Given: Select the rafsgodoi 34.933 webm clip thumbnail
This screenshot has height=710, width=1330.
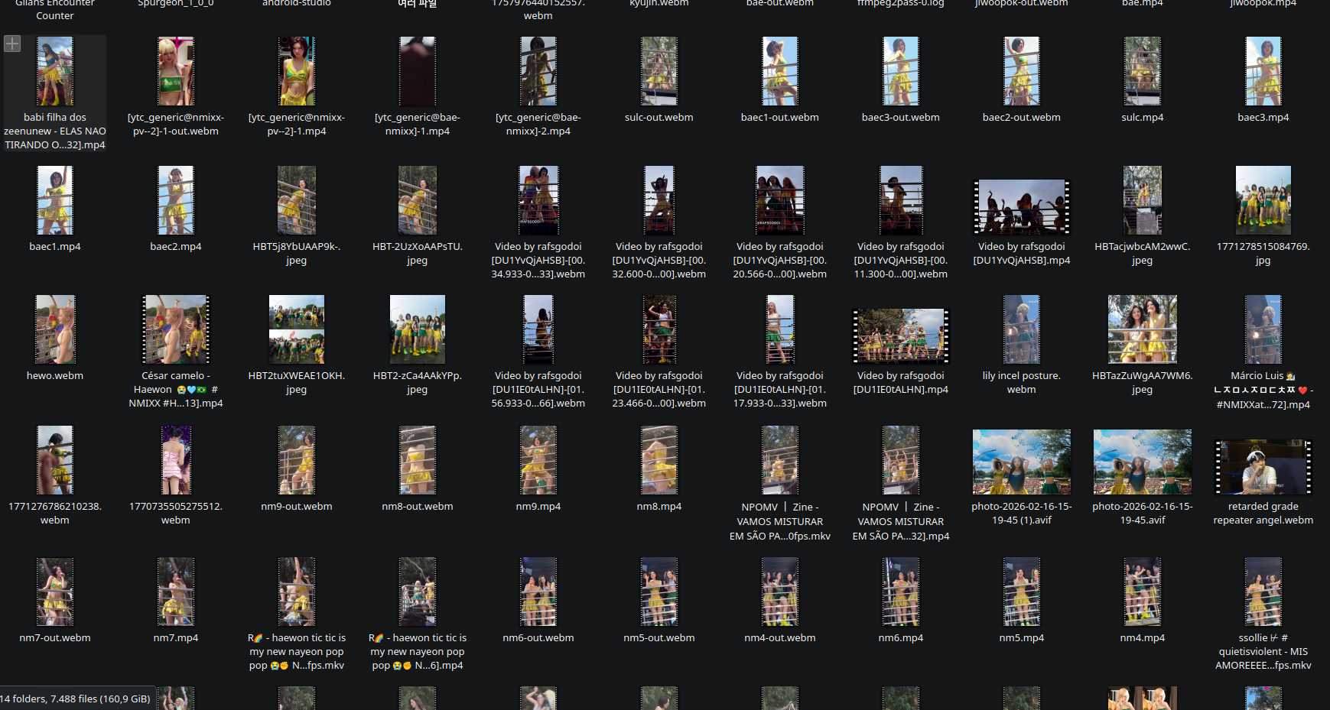Looking at the screenshot, I should coord(538,200).
